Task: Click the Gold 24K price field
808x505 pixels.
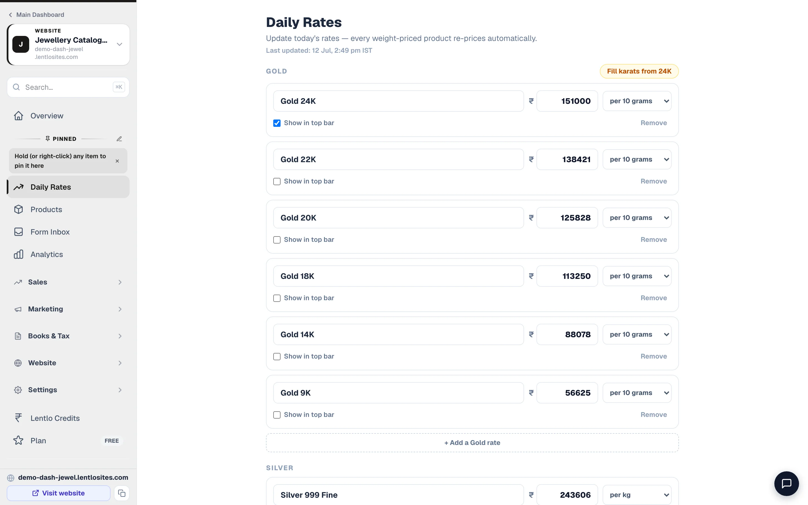Action: (x=567, y=101)
